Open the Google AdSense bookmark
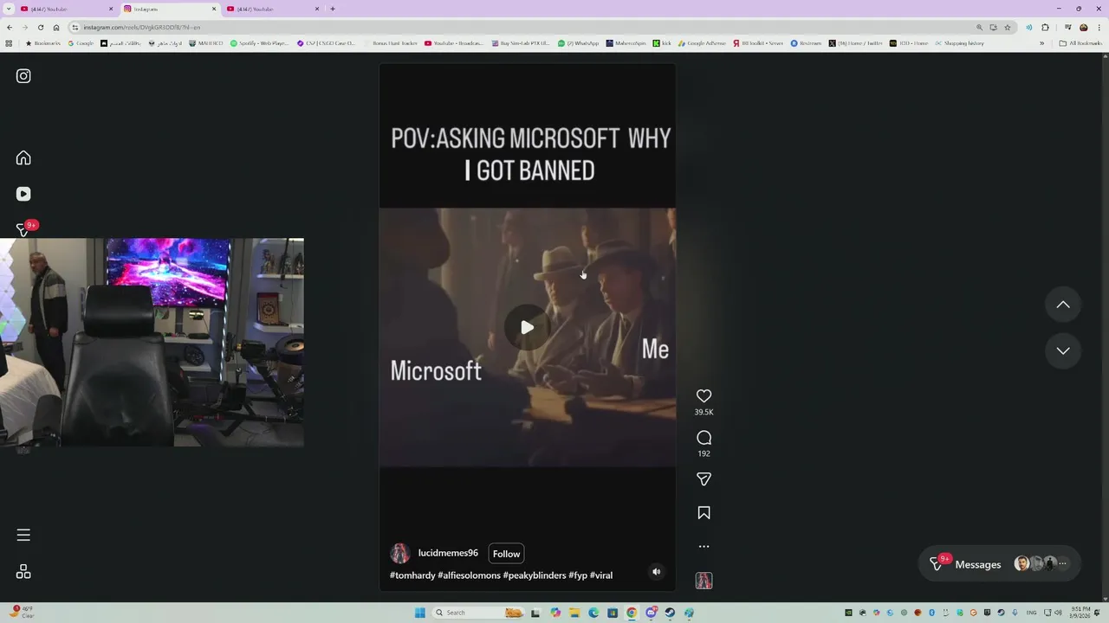The width and height of the screenshot is (1109, 623). pos(702,42)
